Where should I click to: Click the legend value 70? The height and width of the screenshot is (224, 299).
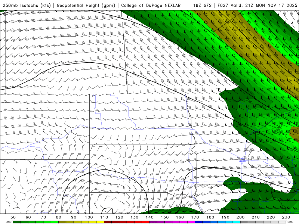(43, 217)
